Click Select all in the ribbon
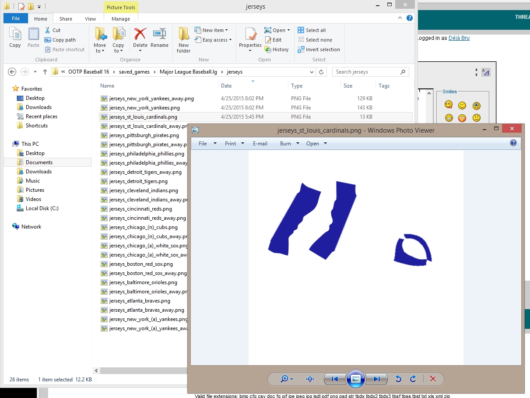 point(312,30)
